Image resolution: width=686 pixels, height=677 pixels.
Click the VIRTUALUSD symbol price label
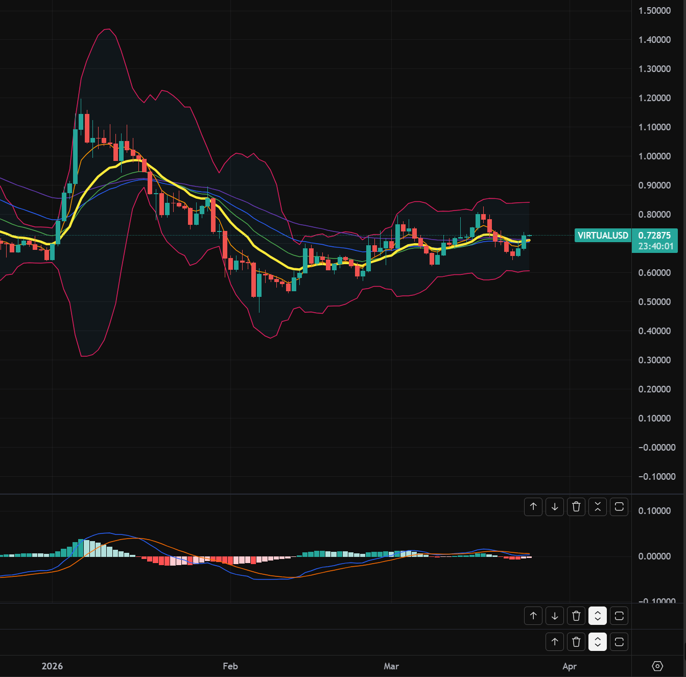click(603, 236)
